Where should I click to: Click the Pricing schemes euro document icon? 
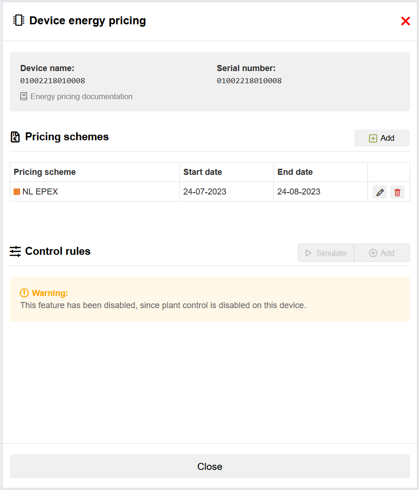coord(15,137)
